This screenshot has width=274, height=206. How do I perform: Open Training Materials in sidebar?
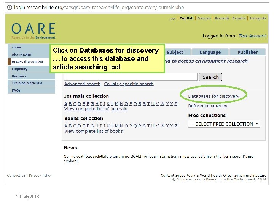point(27,83)
